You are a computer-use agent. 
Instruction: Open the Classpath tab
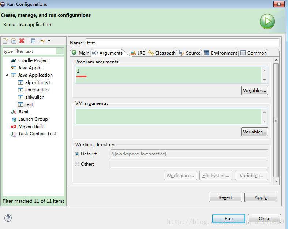click(162, 53)
